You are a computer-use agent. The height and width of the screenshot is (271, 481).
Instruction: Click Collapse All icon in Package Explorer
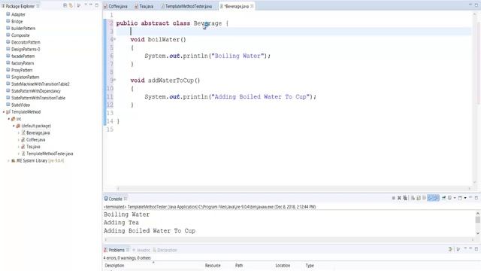tap(65, 5)
